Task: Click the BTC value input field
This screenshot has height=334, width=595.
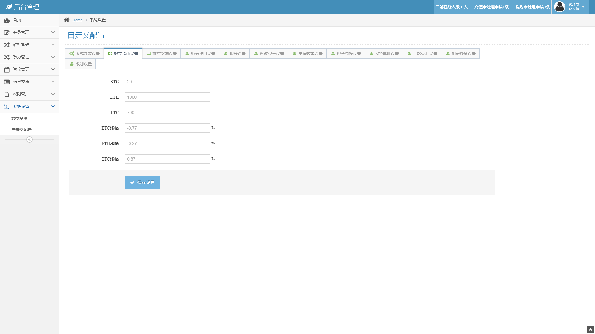Action: (168, 82)
